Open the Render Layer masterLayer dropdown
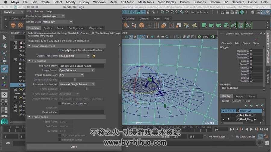271x152 pixels. pyautogui.click(x=53, y=16)
